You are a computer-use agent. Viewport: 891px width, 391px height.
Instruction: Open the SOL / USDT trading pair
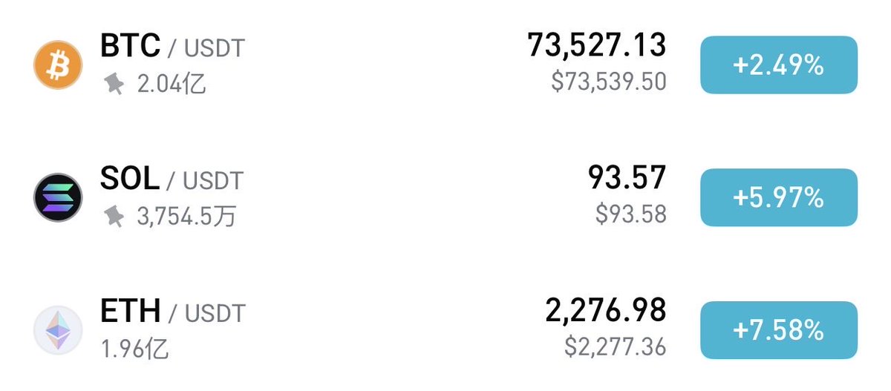[172, 179]
